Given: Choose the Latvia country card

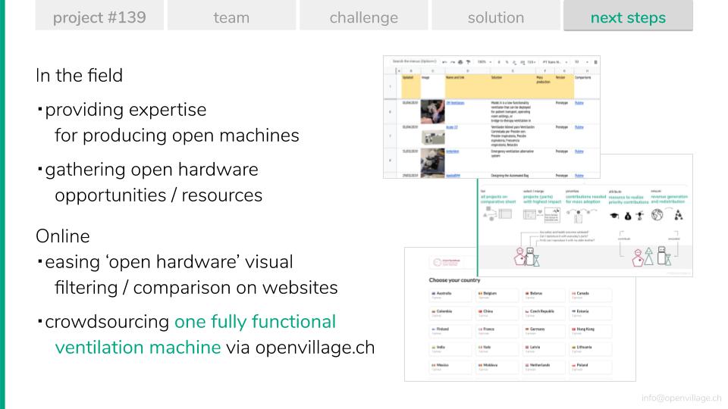Looking at the screenshot, I should point(544,348).
